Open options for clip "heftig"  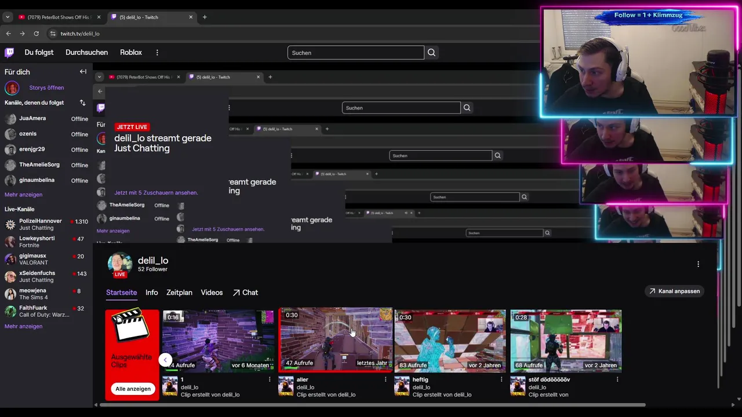point(501,380)
